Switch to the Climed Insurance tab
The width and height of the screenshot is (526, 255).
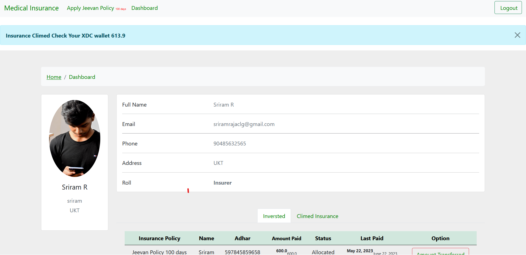pos(318,216)
